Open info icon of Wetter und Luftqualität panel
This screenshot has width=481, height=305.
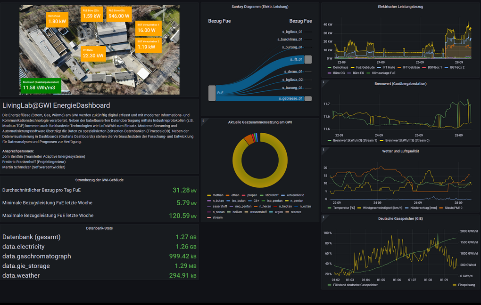click(323, 150)
